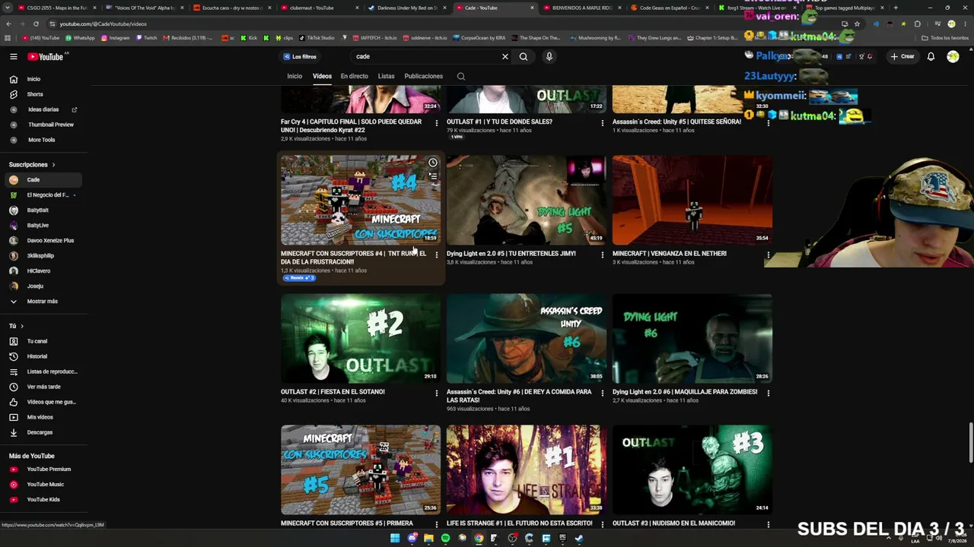Open options for Assassin's Creed Unity #6
This screenshot has width=974, height=547.
tap(602, 393)
